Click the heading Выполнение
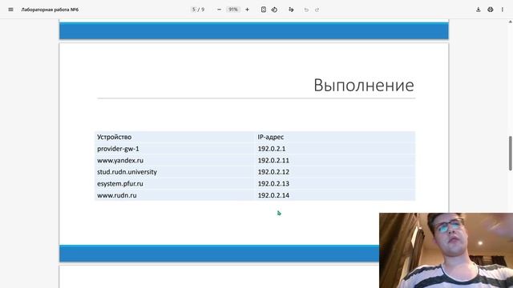Image resolution: width=513 pixels, height=288 pixels. click(364, 85)
